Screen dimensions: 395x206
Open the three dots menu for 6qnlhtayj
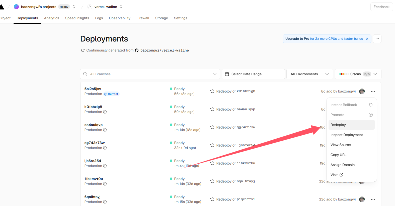[x=373, y=199]
